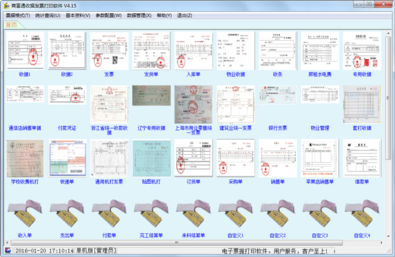Click the status bar application icon
Viewport: 395px width, 257px height.
pyautogui.click(x=8, y=250)
